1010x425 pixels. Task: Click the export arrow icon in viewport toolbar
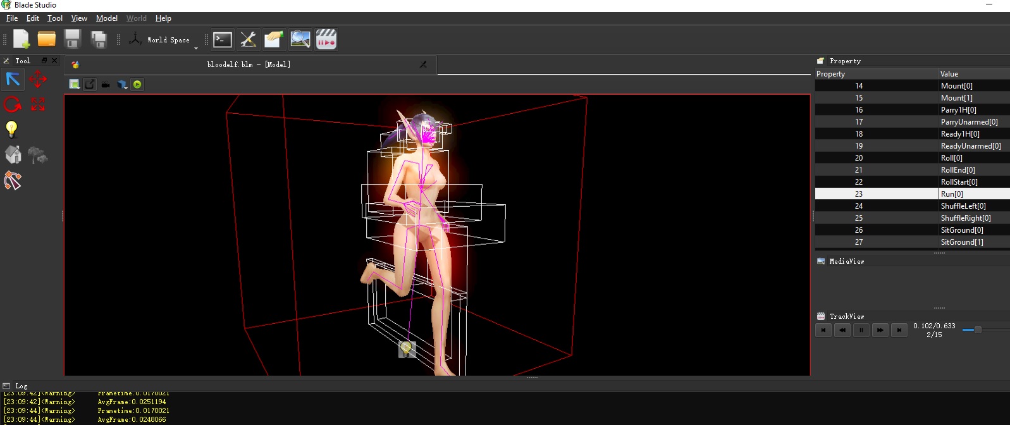(90, 84)
